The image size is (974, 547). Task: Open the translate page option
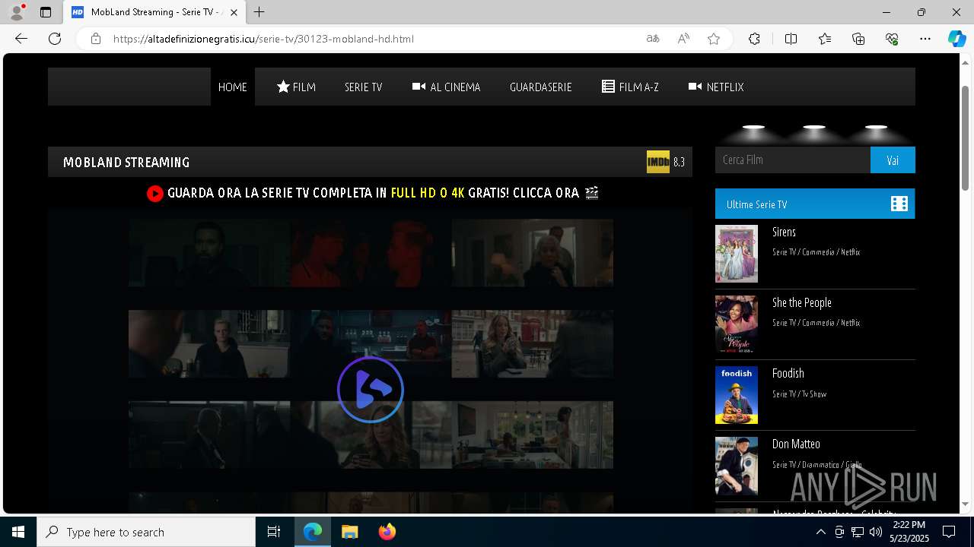[x=653, y=39]
